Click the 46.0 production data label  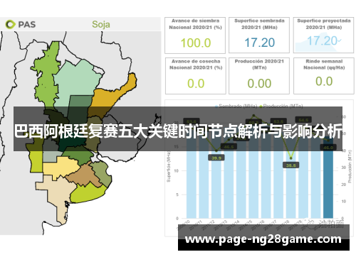click(x=328, y=148)
